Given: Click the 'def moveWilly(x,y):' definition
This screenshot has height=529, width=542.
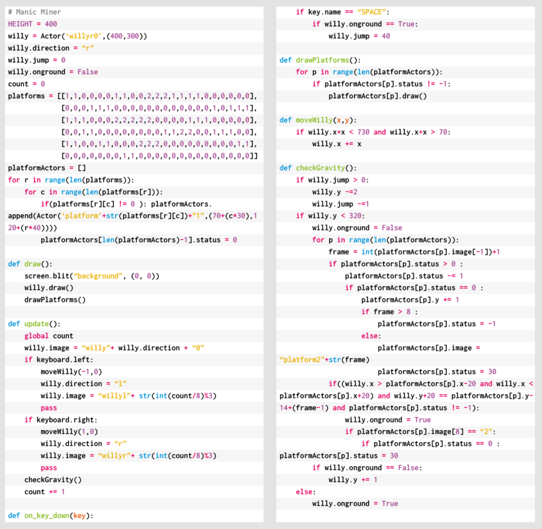Looking at the screenshot, I should click(x=318, y=120).
